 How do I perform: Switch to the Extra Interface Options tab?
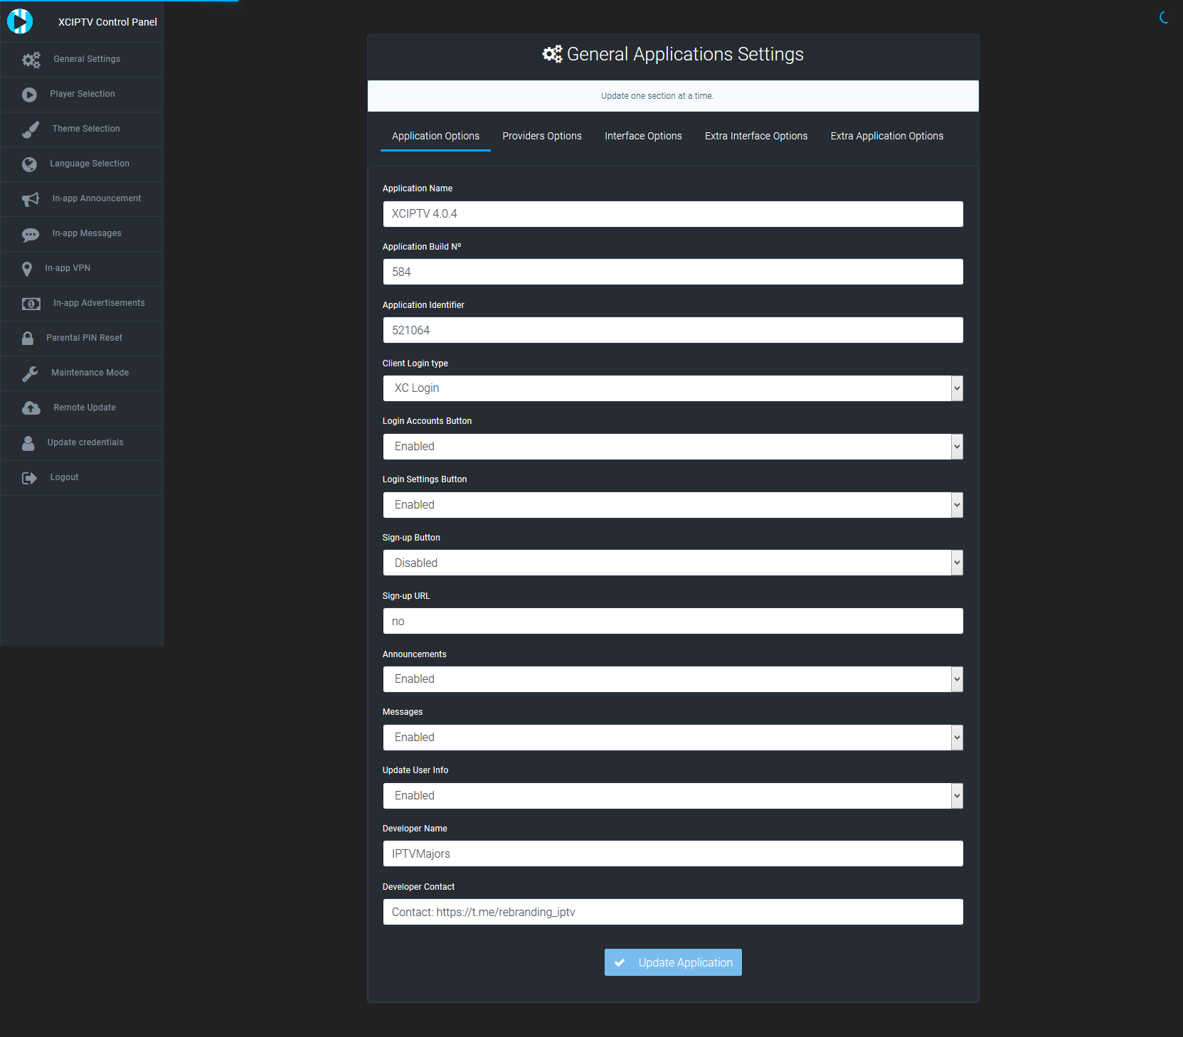[755, 136]
